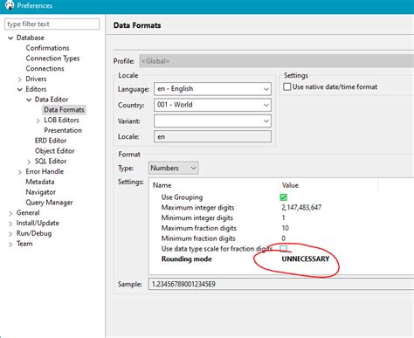Collapse the Database tree node

10,38
